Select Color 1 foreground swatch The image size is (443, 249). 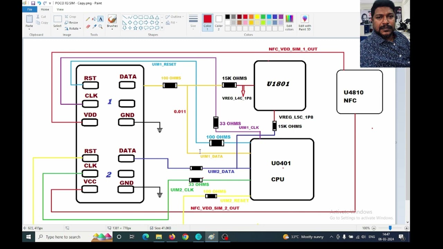[207, 22]
